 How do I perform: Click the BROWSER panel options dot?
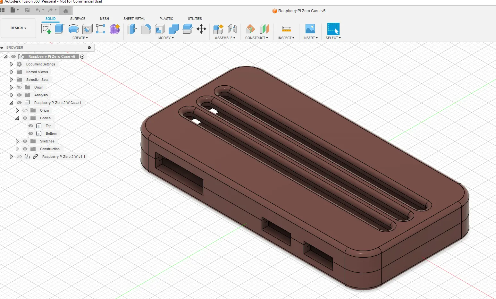coord(89,47)
